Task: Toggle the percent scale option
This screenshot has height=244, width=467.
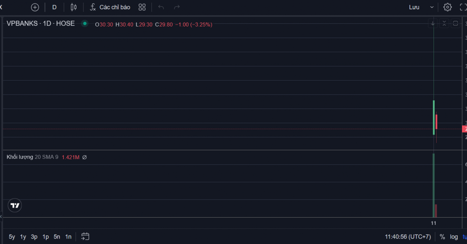Action: [442, 237]
